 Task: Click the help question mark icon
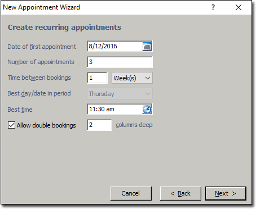(x=213, y=7)
